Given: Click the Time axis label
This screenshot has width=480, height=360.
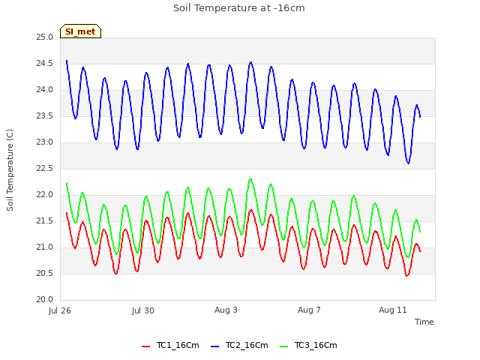Looking at the screenshot, I should point(424,322).
